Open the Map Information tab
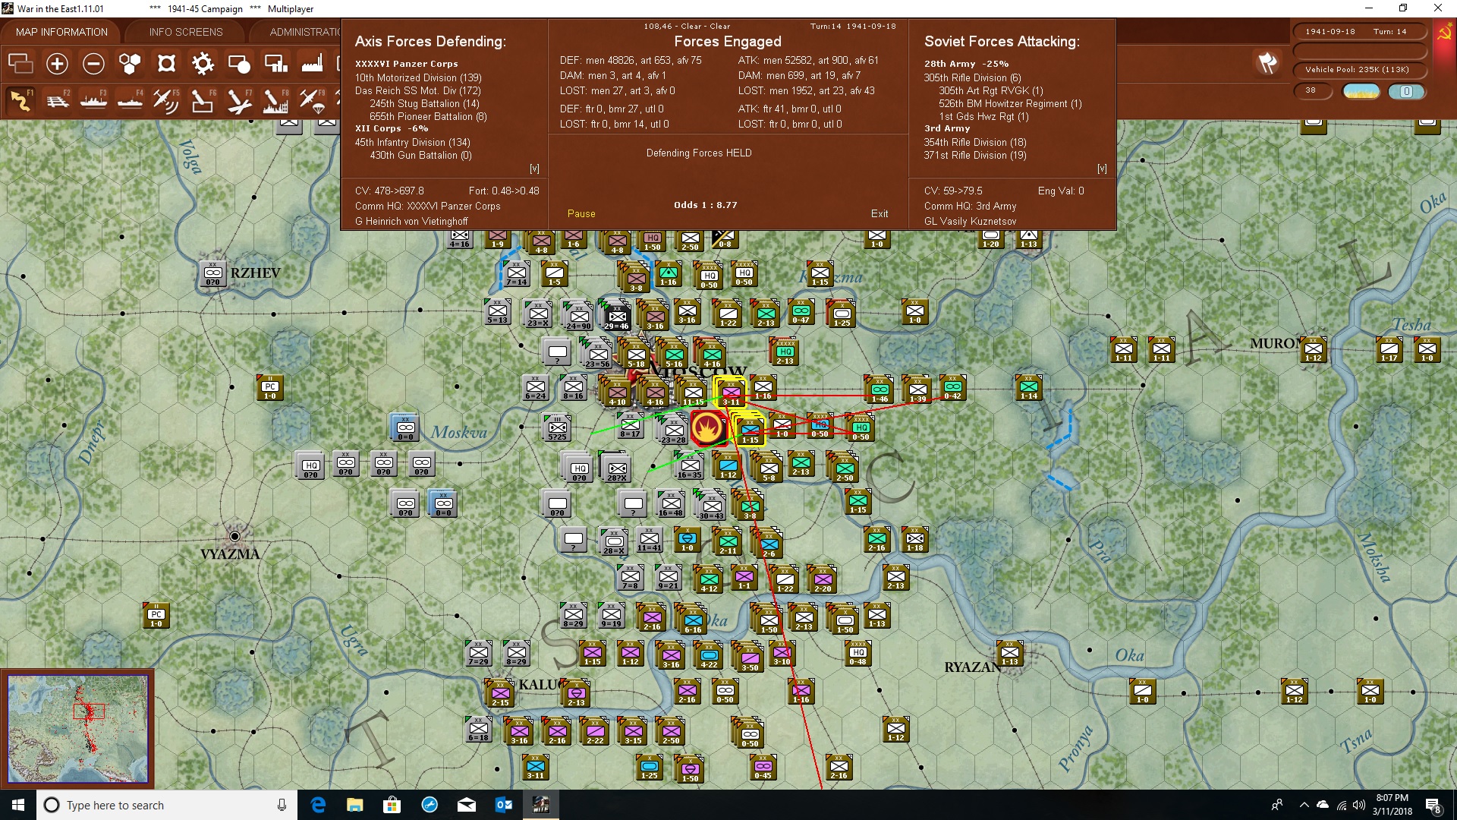The image size is (1457, 820). click(x=61, y=32)
